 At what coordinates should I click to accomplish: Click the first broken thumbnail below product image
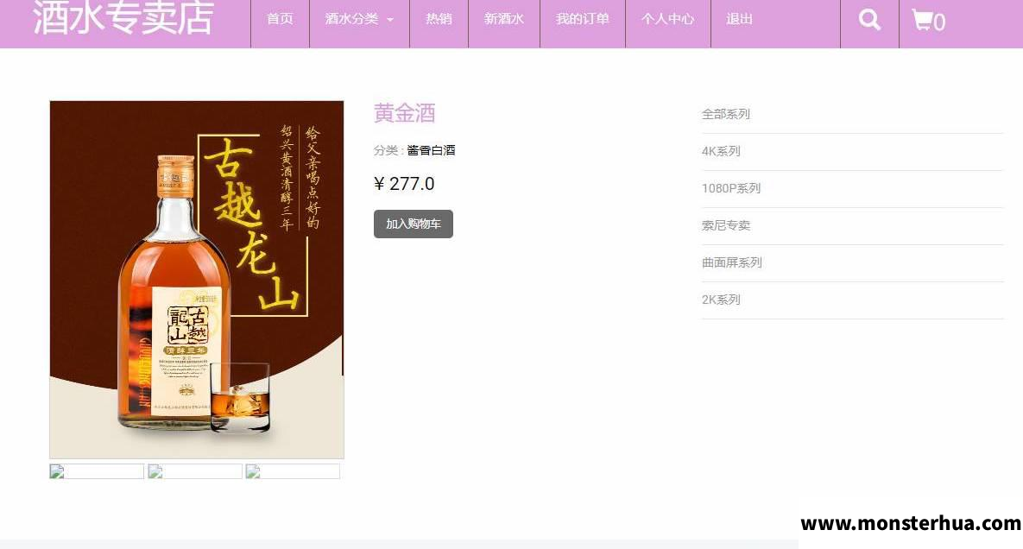tap(97, 471)
